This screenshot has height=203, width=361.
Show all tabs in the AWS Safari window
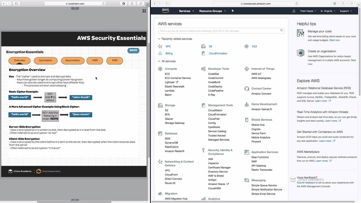351,4
